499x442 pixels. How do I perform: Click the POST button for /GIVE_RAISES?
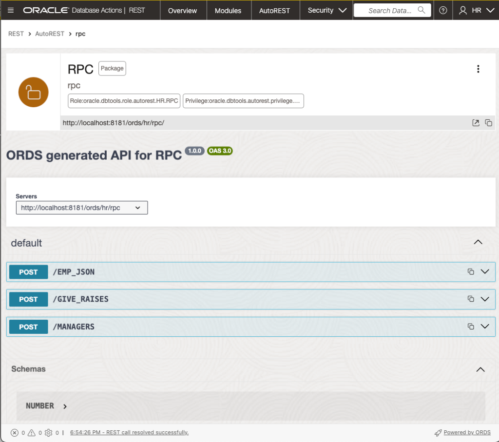coord(28,299)
